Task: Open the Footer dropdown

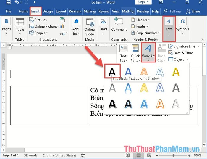Action: [140, 26]
